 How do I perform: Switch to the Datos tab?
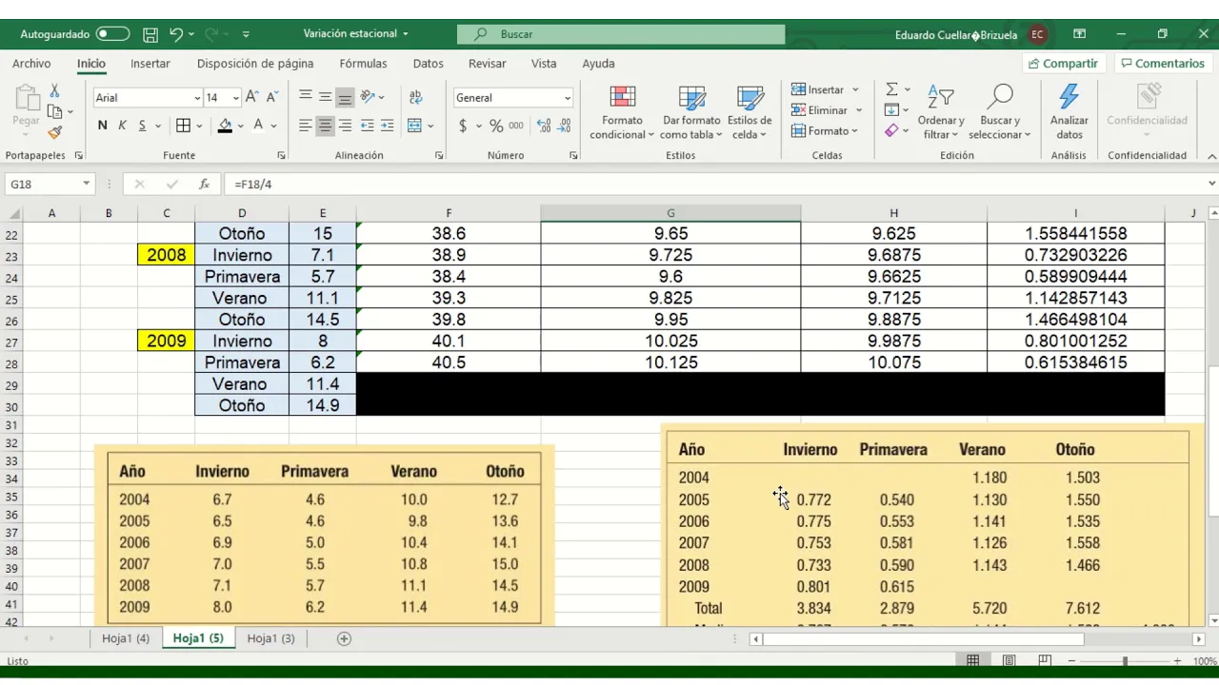428,64
